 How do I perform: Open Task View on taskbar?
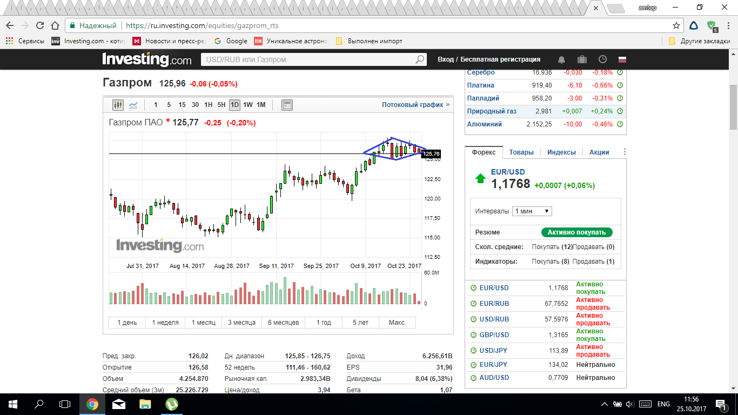click(65, 404)
